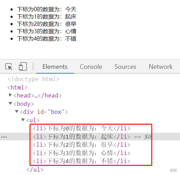This screenshot has height=175, width=180.
Task: Select the div id="box" node
Action: coord(44,112)
